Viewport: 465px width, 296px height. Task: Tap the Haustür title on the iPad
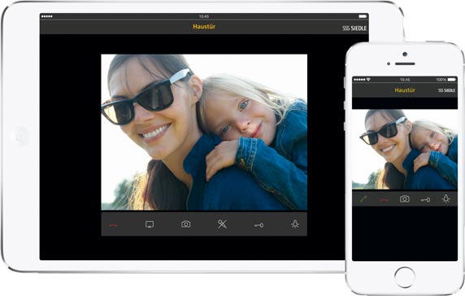point(204,26)
